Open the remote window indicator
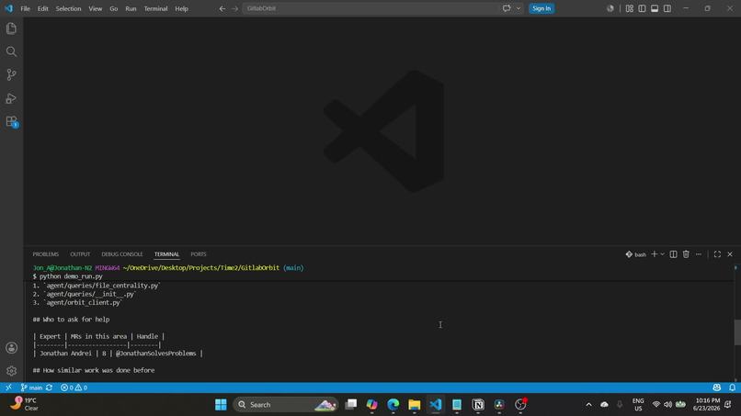This screenshot has width=741, height=416. [8, 388]
